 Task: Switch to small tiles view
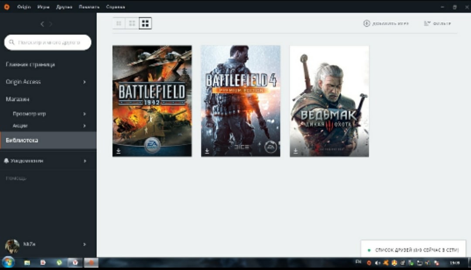[119, 23]
